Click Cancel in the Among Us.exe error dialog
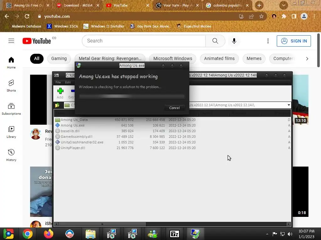Image resolution: width=321 pixels, height=240 pixels. point(174,108)
